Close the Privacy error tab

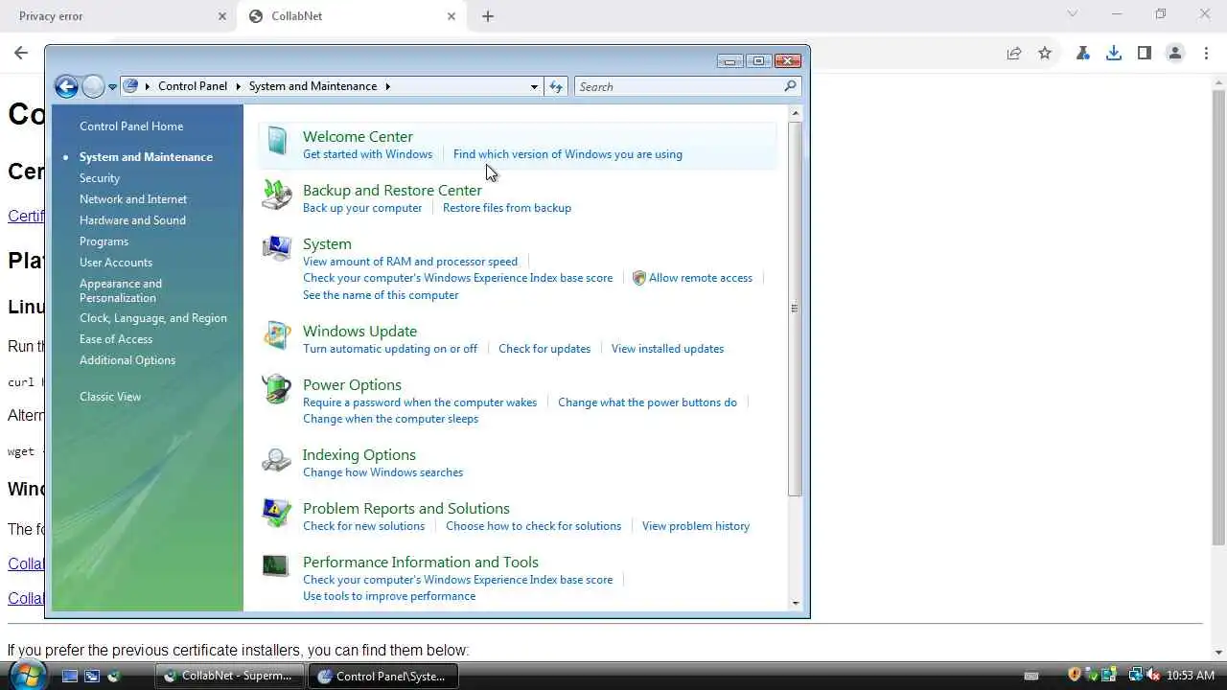pos(222,16)
